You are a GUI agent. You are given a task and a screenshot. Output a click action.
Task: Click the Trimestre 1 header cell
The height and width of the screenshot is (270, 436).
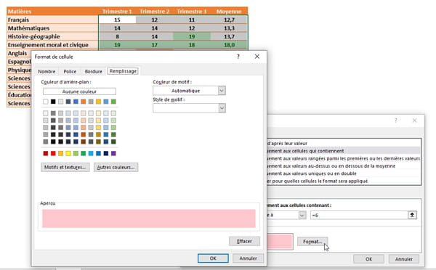tap(117, 12)
